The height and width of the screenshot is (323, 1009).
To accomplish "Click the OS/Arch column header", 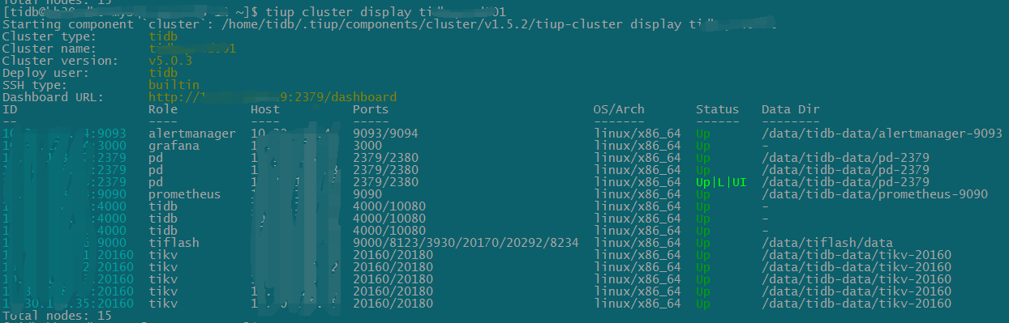I will (x=619, y=109).
